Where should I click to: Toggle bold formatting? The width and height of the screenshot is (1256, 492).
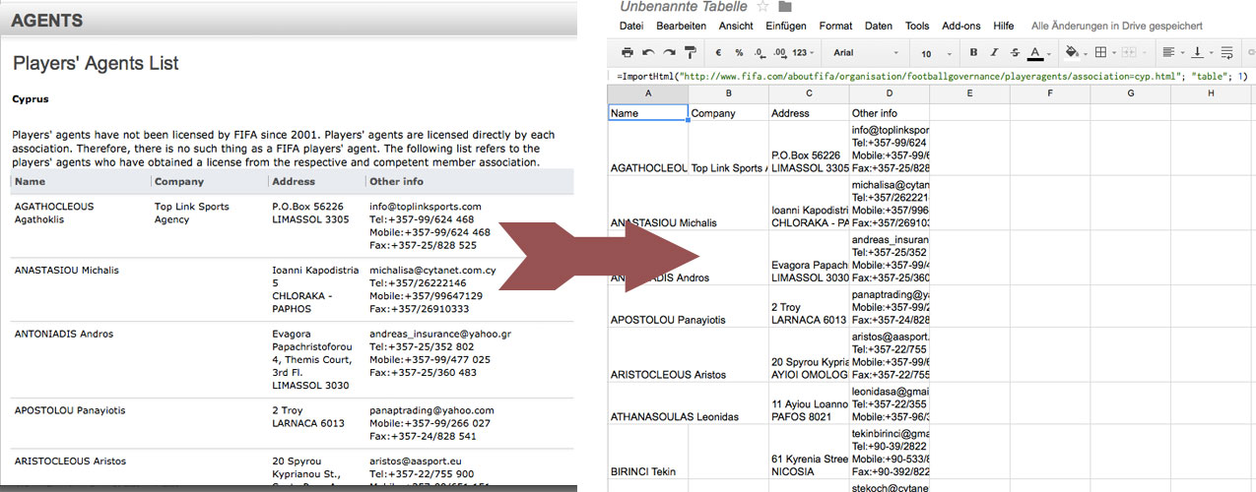pyautogui.click(x=973, y=52)
